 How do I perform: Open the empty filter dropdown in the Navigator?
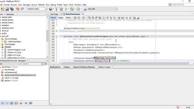33,64
